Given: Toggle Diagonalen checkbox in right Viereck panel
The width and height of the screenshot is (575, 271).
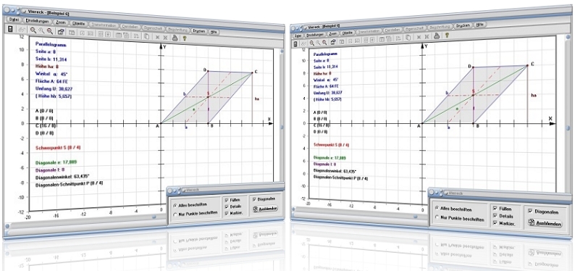Looking at the screenshot, I should point(531,212).
